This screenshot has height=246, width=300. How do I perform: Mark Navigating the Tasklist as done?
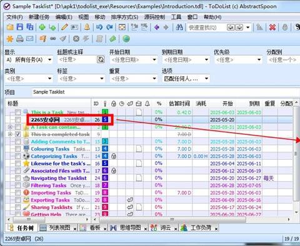[x=18, y=178]
